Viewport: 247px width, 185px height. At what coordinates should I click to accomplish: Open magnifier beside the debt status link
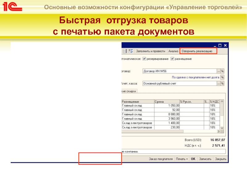(x=222, y=77)
